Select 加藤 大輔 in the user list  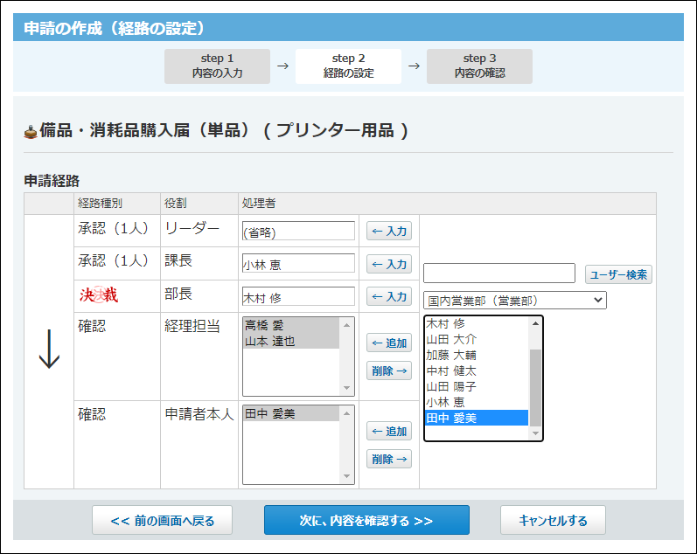tap(477, 355)
